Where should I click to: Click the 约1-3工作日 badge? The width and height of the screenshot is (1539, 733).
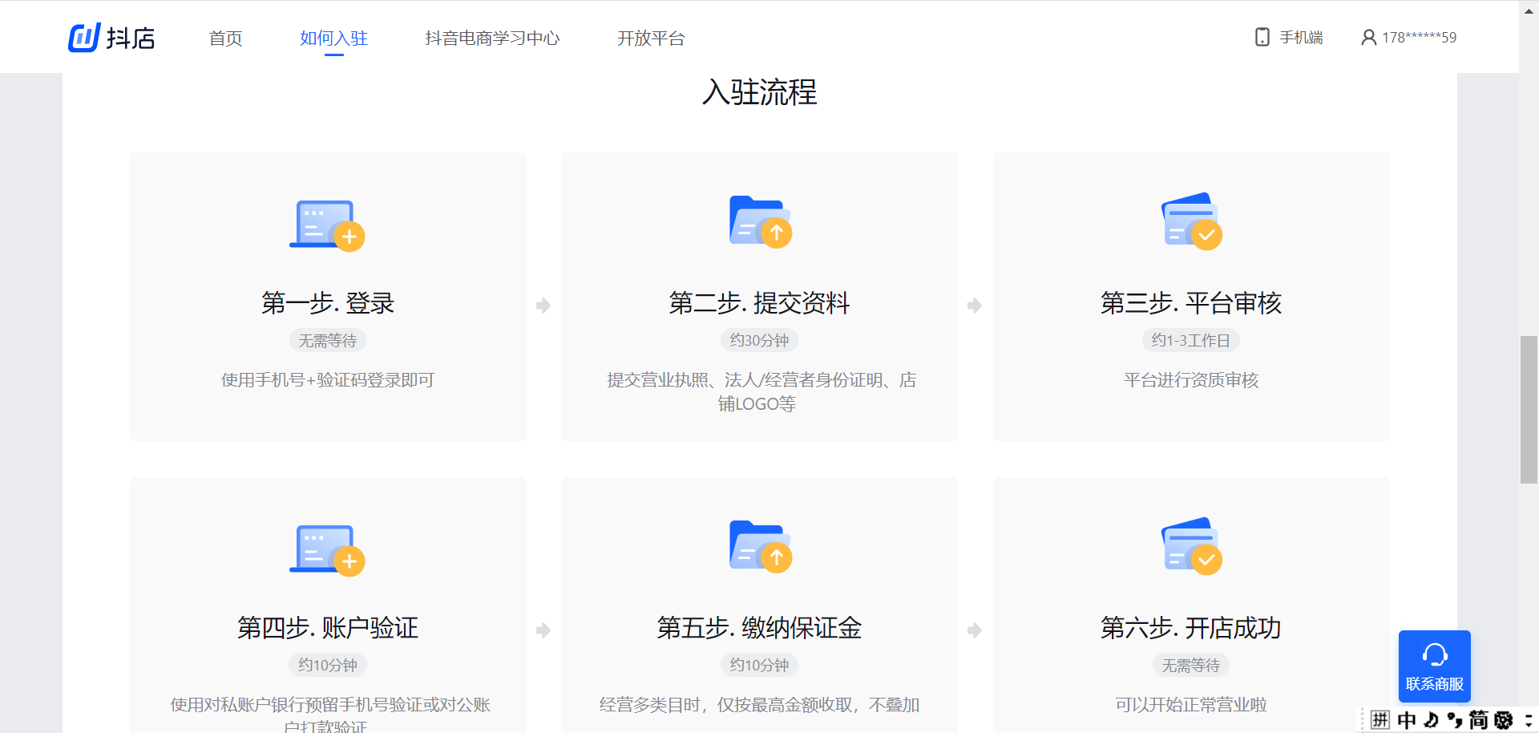click(1191, 341)
